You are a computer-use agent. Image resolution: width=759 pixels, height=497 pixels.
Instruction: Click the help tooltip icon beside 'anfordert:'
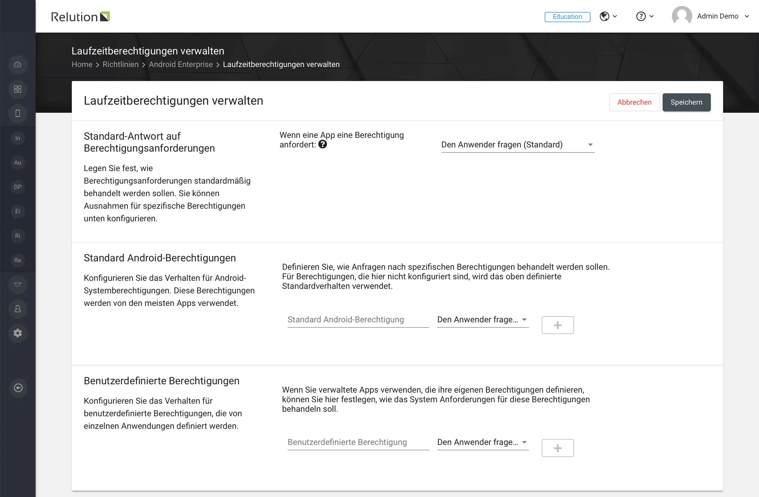(x=323, y=145)
